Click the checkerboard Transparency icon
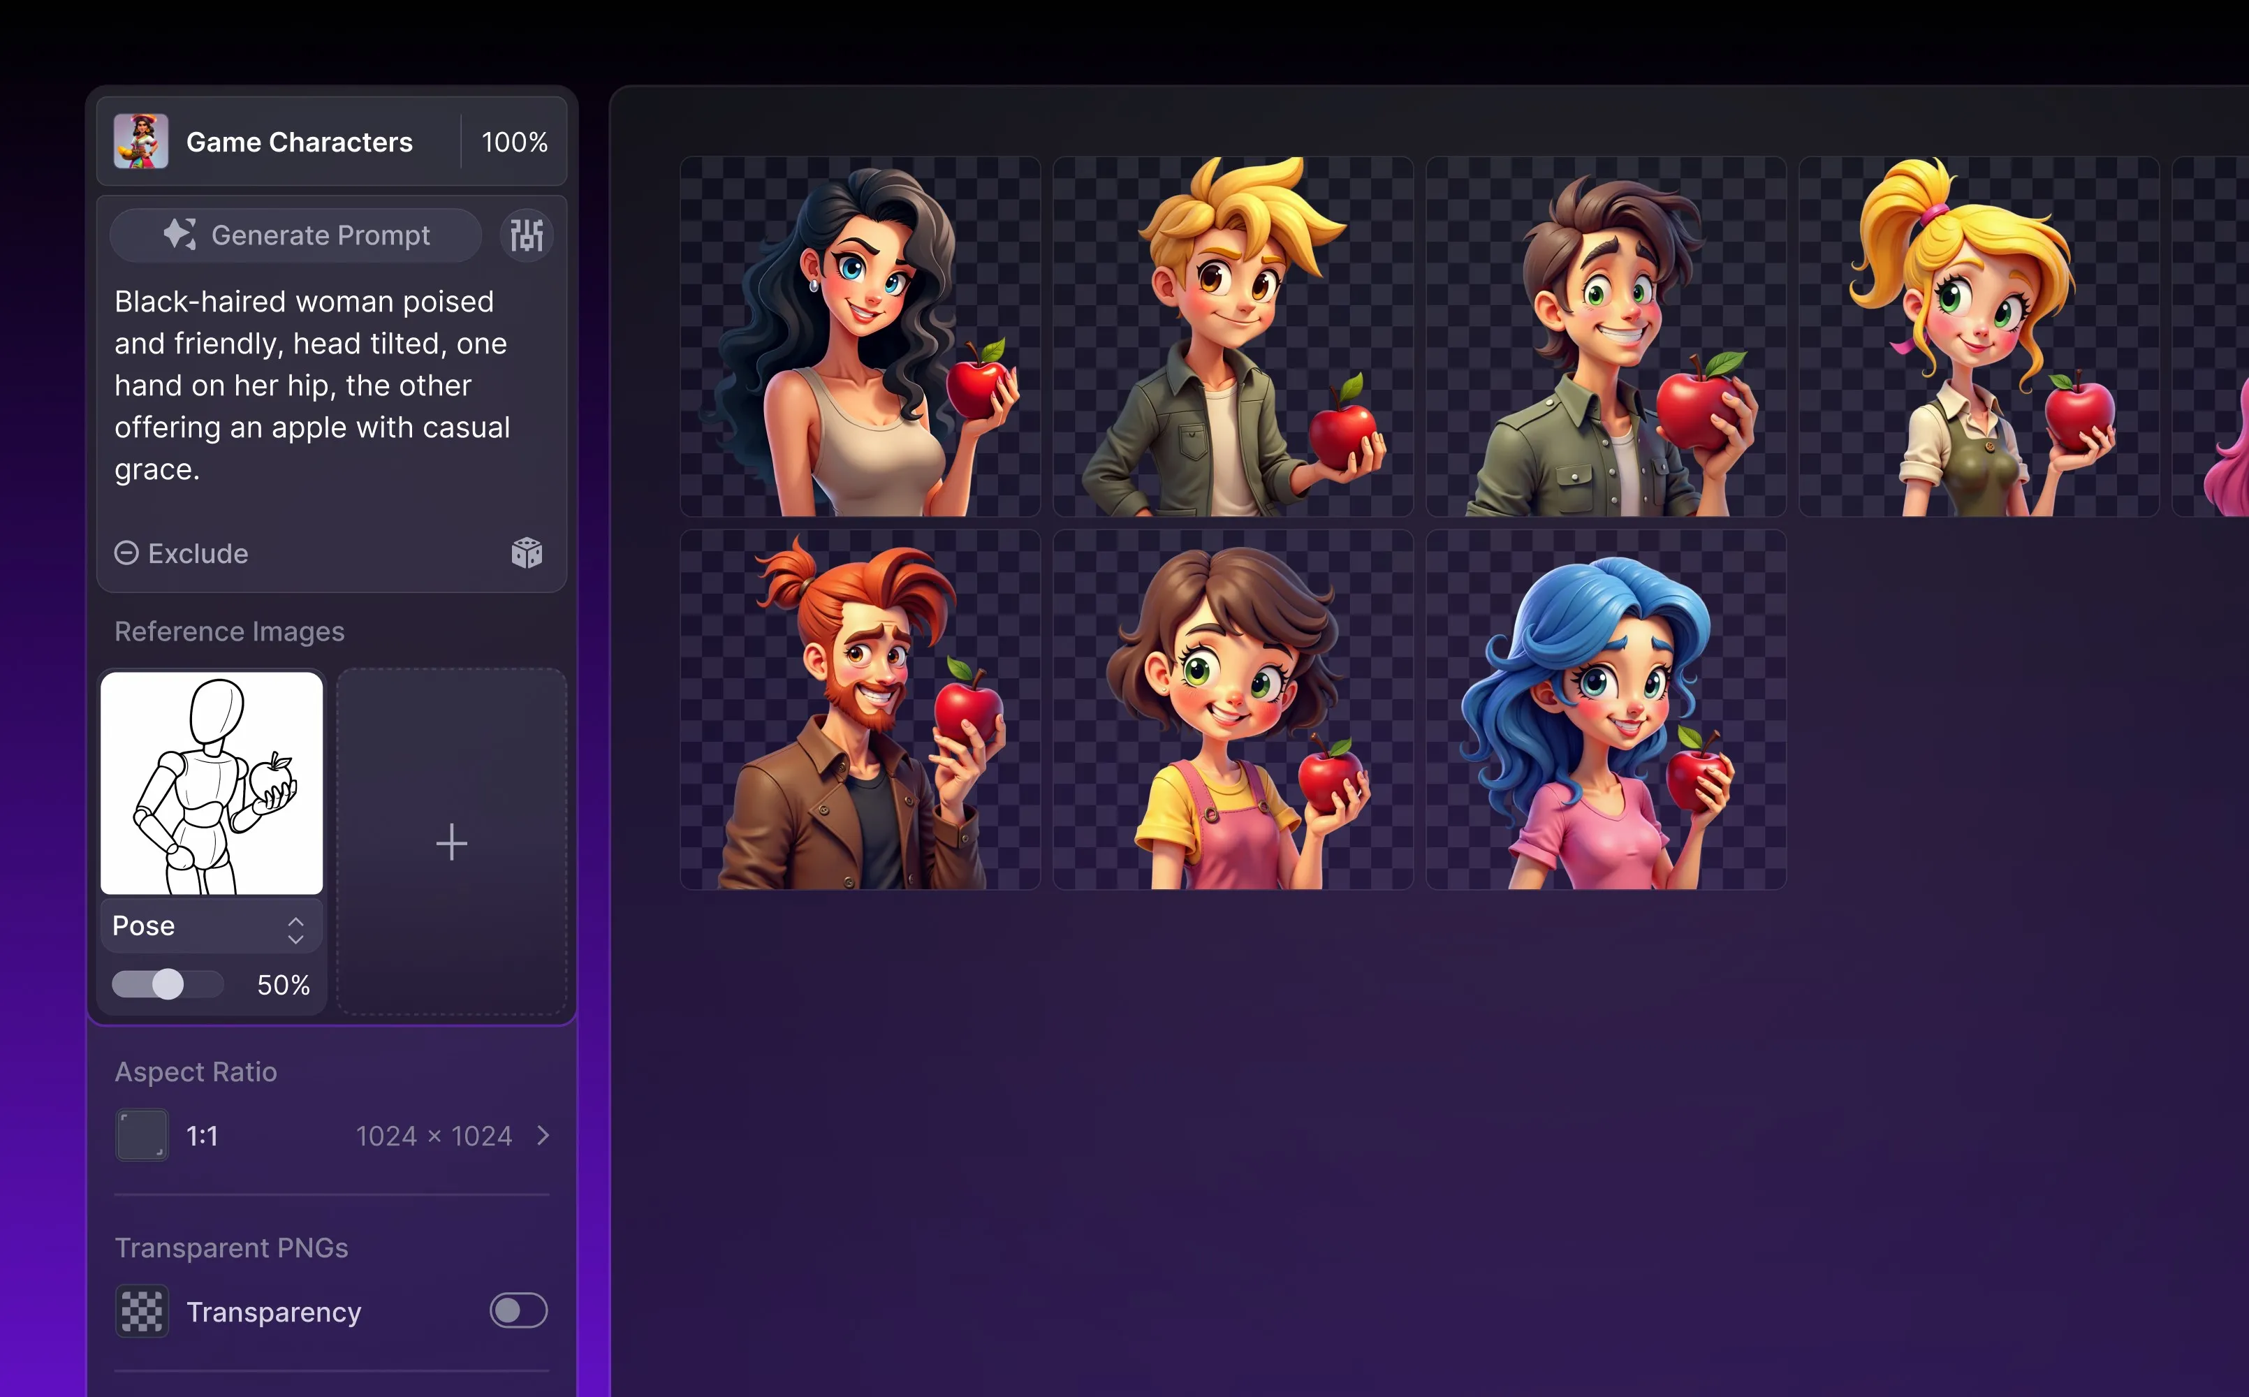Image resolution: width=2249 pixels, height=1397 pixels. point(142,1310)
